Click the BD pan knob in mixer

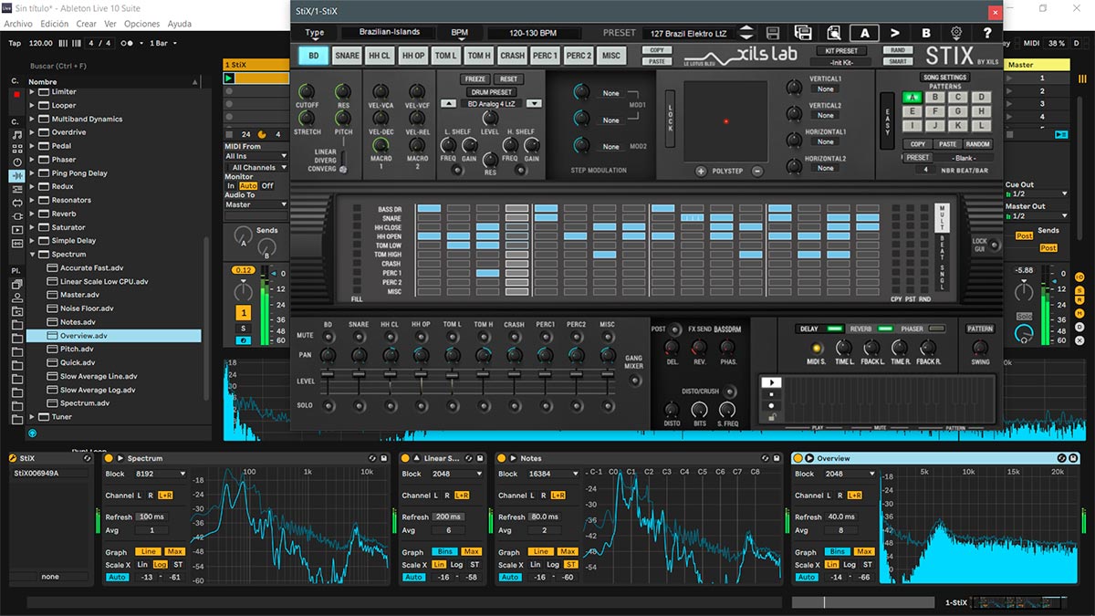point(328,355)
